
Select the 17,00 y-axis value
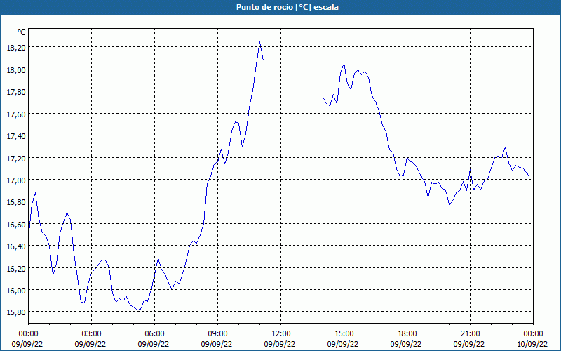coord(16,180)
